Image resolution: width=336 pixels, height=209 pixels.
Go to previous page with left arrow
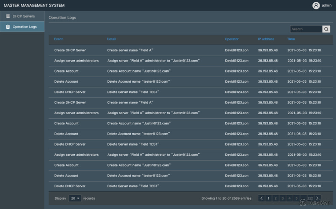261,198
